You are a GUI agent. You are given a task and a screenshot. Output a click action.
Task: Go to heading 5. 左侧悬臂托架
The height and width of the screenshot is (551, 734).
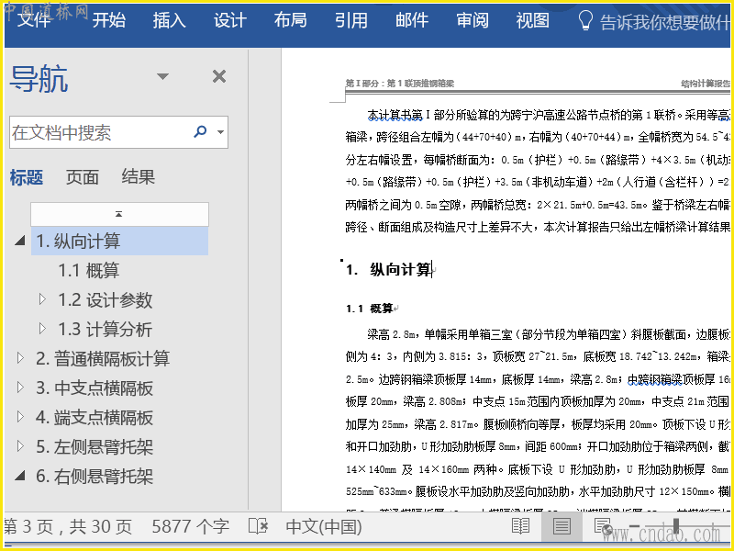(x=95, y=447)
